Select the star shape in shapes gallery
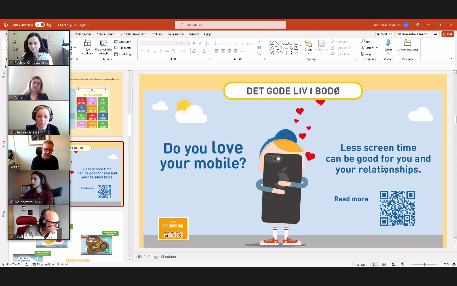The width and height of the screenshot is (457, 286). click(296, 53)
